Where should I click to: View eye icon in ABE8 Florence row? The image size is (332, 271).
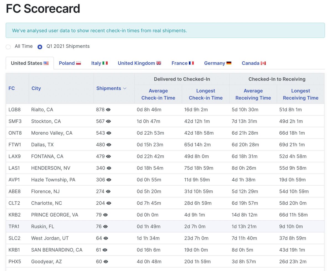108,191
